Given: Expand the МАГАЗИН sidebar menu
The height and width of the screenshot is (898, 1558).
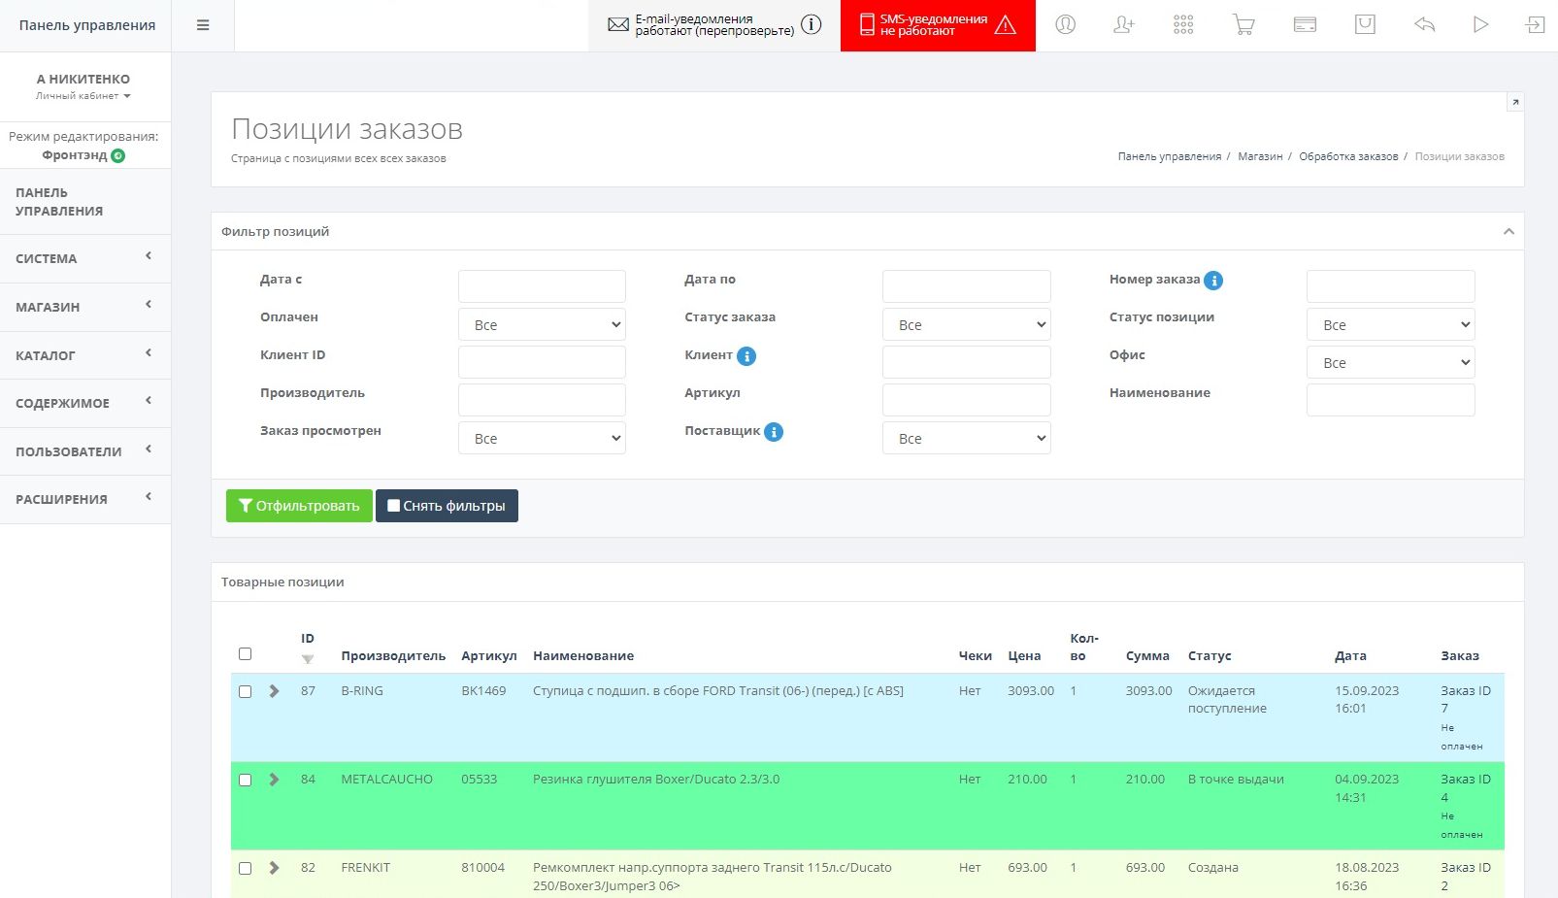Looking at the screenshot, I should (85, 307).
